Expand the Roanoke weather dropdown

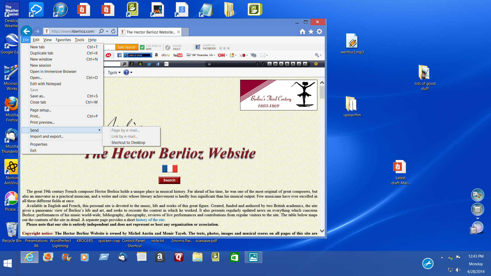coord(214,55)
